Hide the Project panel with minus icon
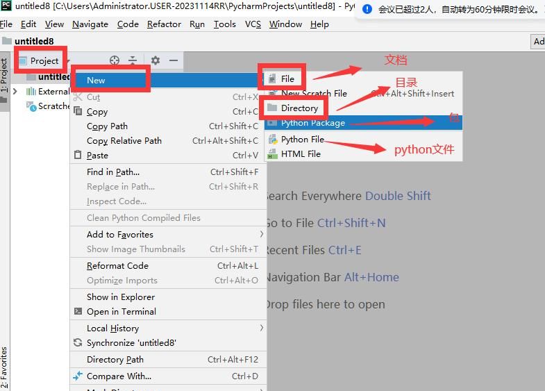 tap(174, 60)
